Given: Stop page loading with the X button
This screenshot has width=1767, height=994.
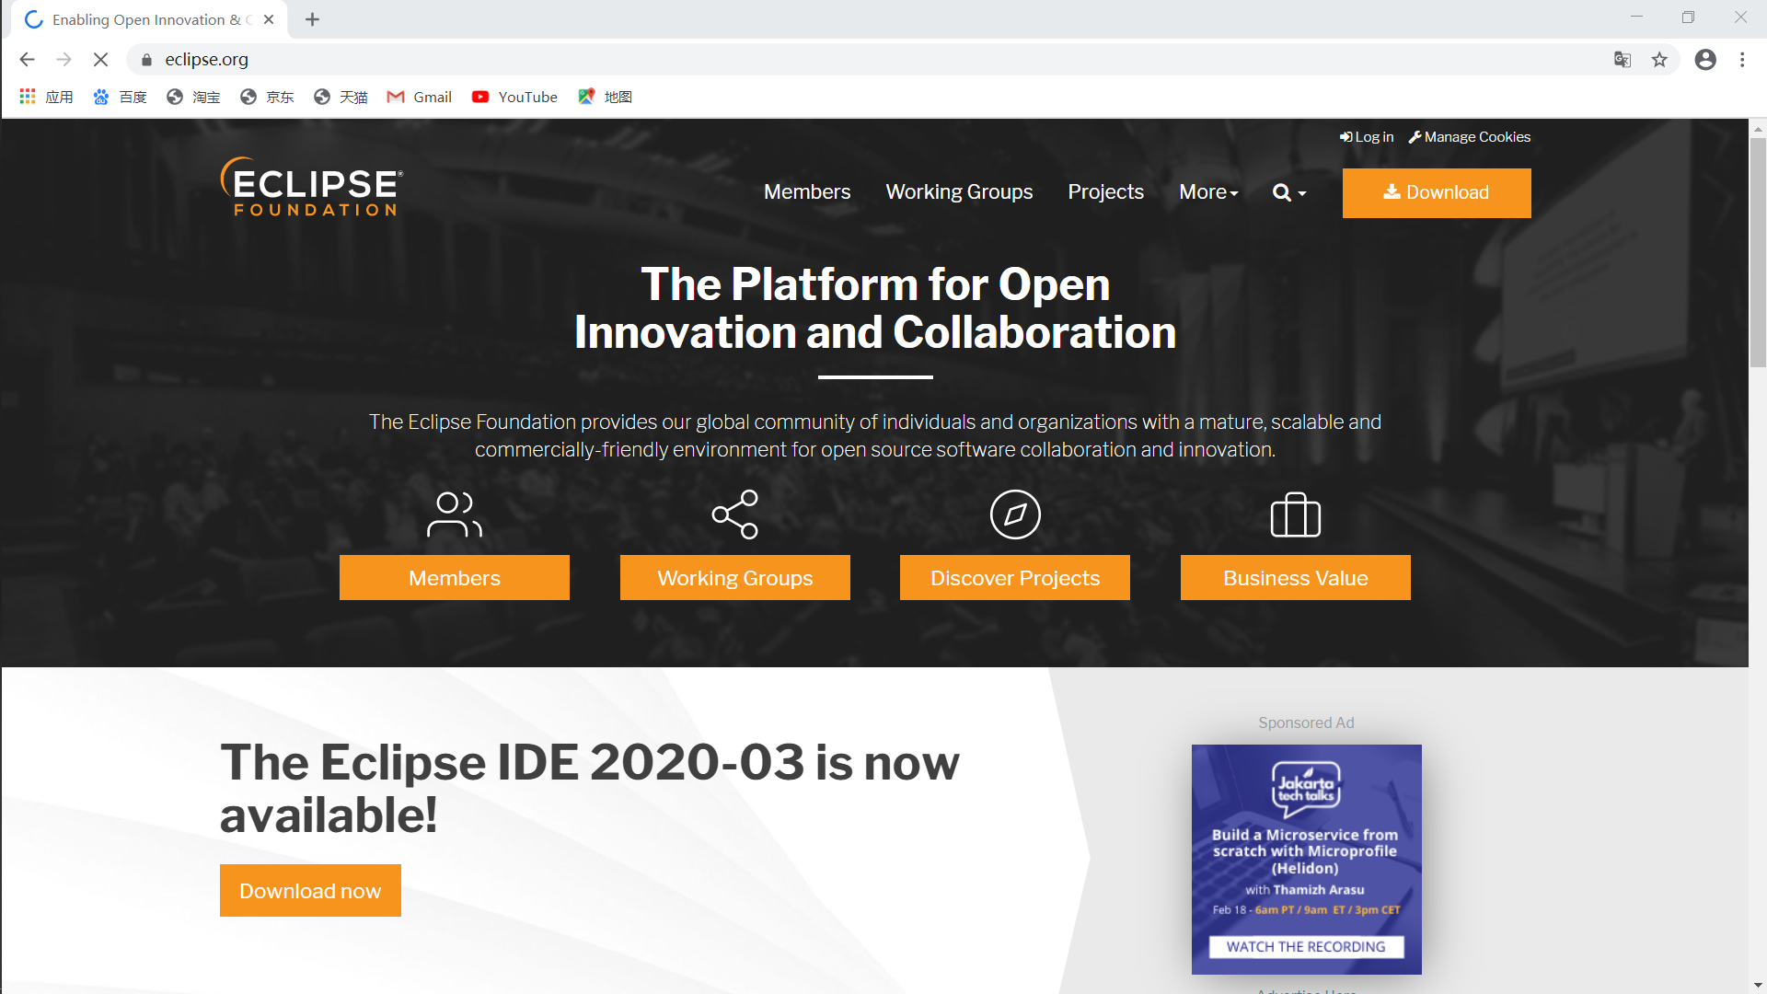Looking at the screenshot, I should 101,60.
